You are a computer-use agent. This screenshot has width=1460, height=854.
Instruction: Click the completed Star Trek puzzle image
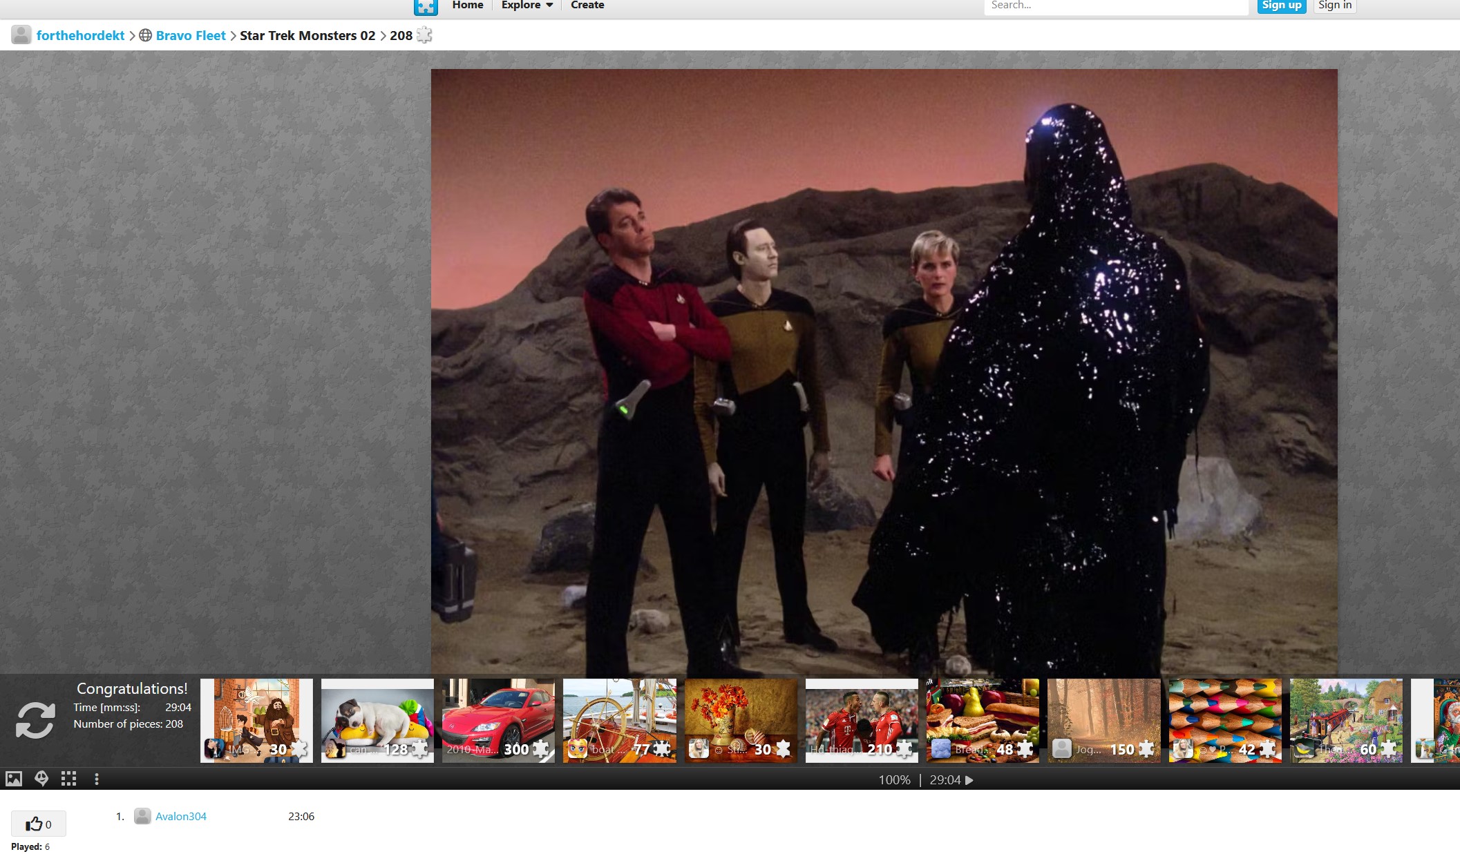[884, 371]
